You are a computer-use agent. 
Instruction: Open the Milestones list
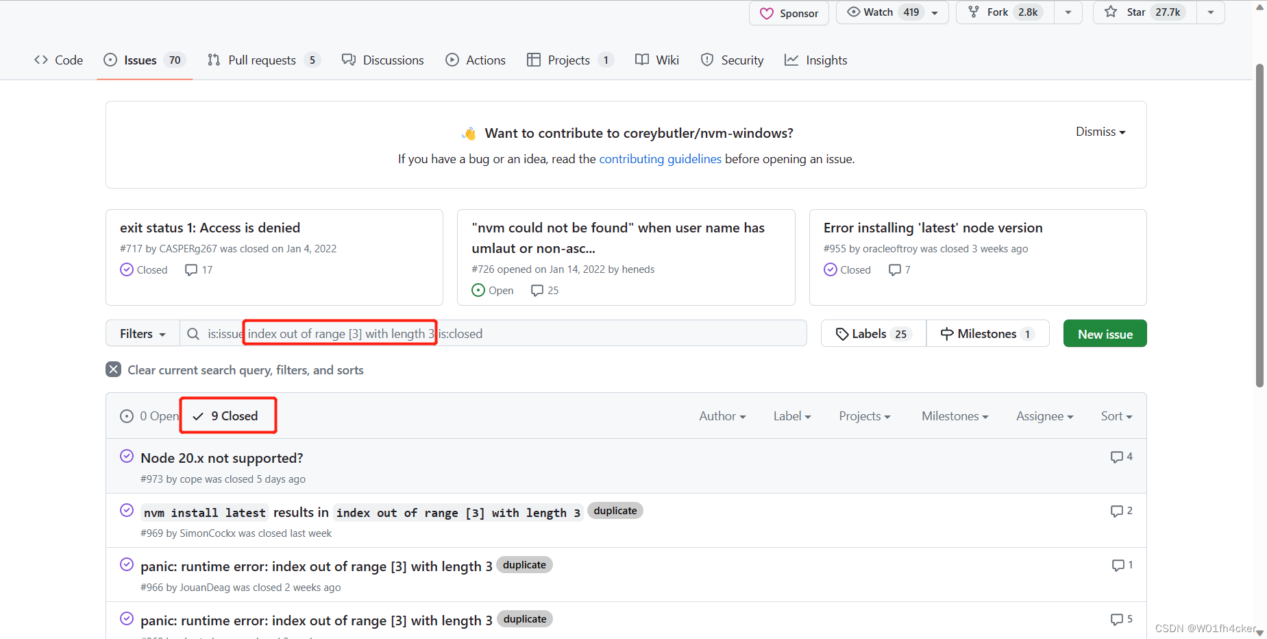point(987,334)
